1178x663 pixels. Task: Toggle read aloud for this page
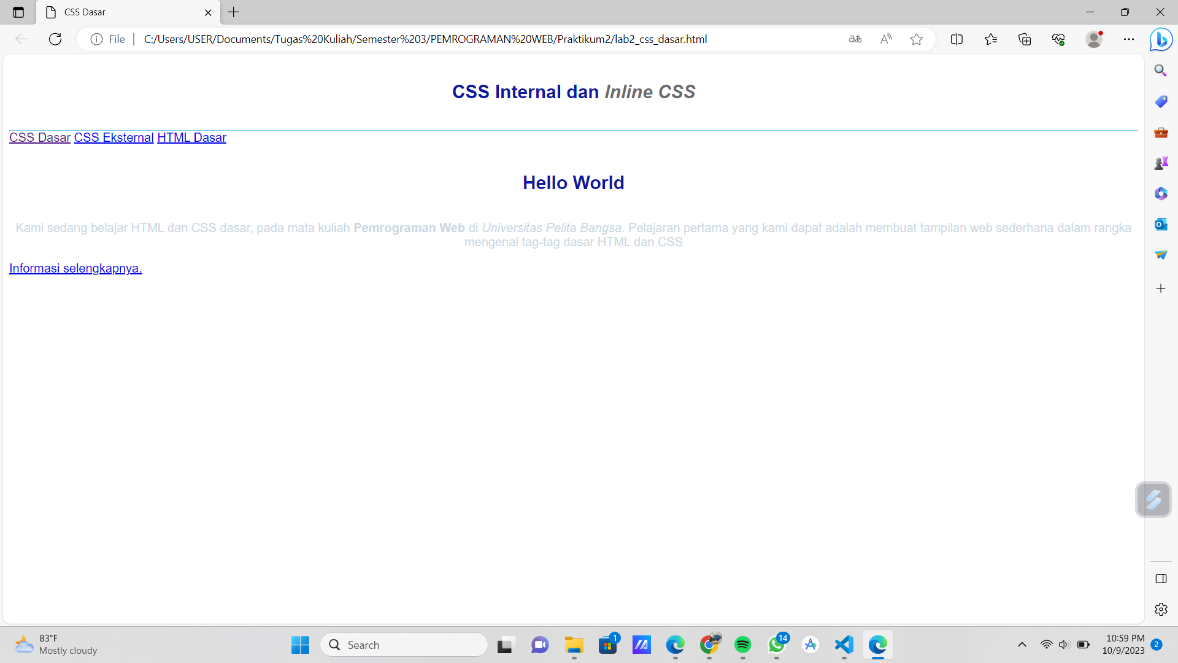pos(886,39)
